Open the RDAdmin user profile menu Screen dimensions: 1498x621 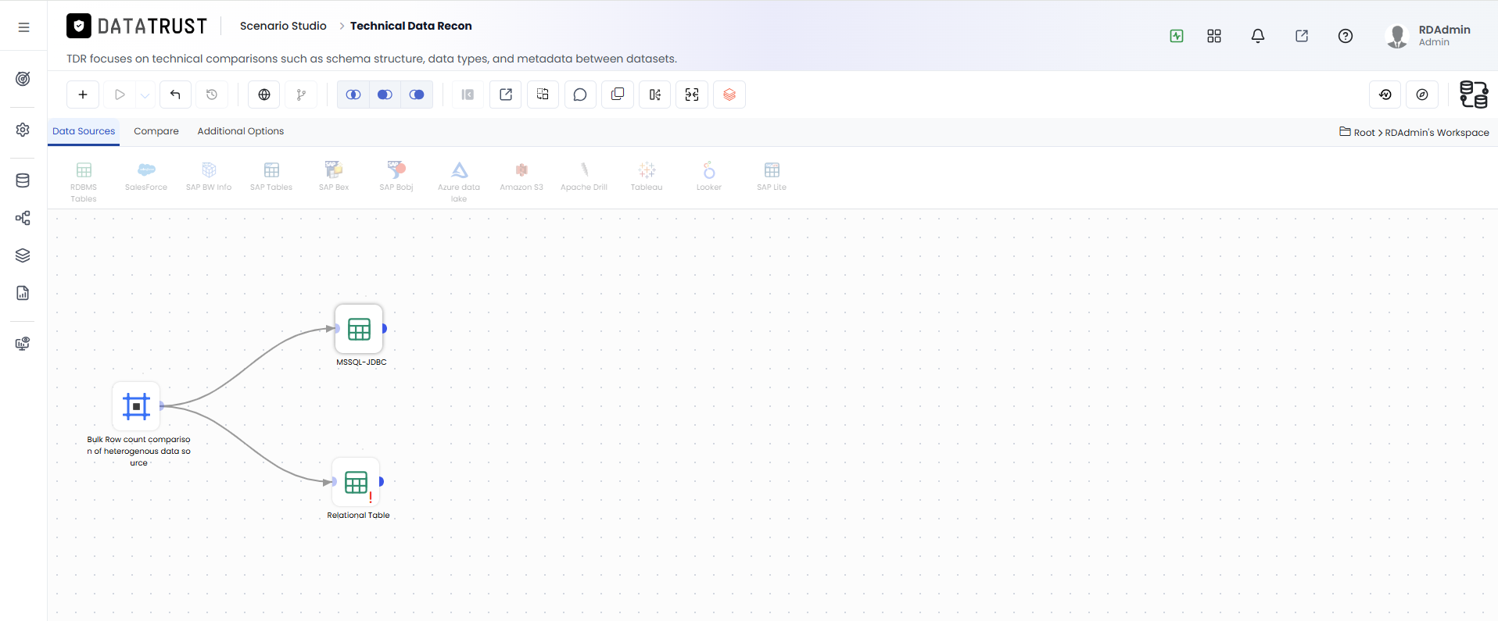1428,36
